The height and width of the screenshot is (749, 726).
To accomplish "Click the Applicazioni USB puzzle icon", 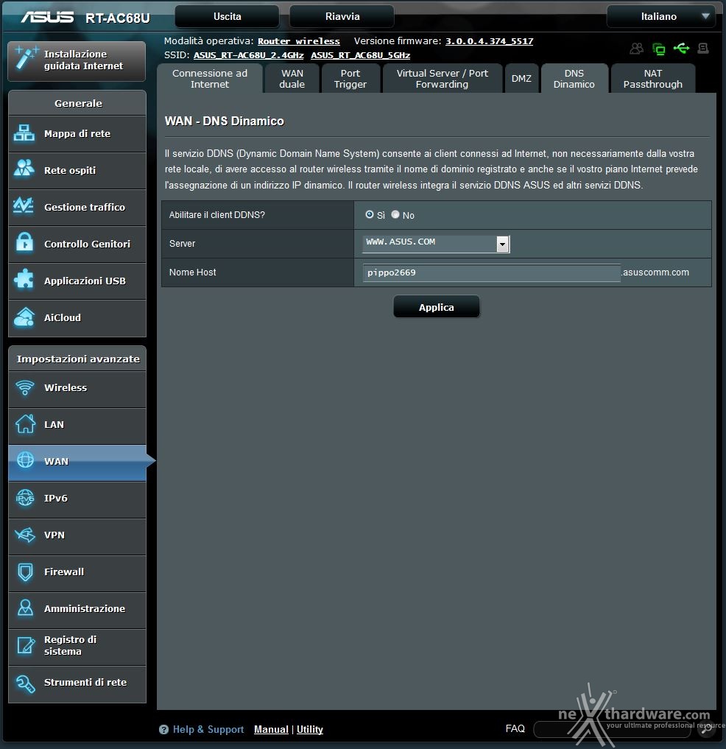I will 24,279.
